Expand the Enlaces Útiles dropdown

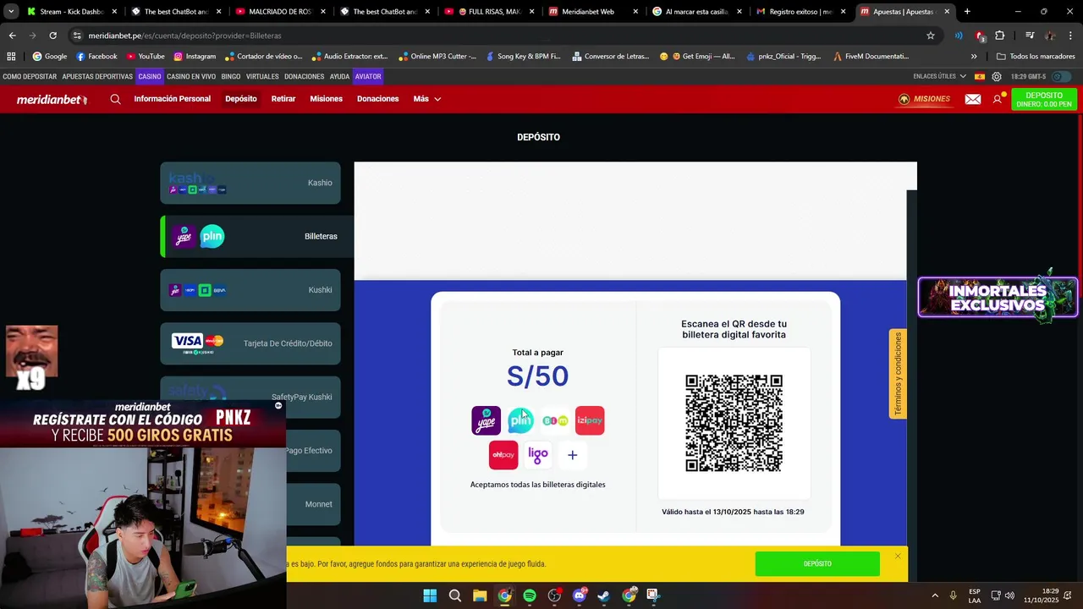pos(939,76)
